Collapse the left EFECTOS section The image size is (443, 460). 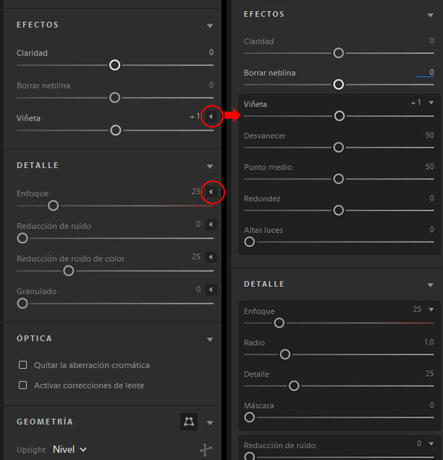(x=210, y=26)
